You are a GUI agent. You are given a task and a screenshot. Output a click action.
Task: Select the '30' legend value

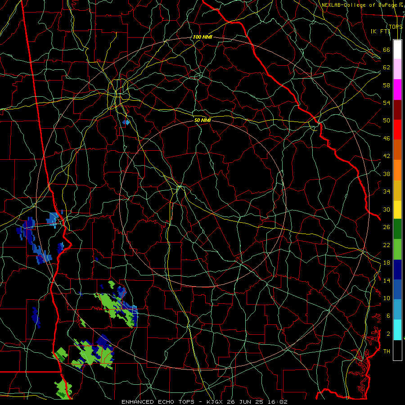pos(387,209)
